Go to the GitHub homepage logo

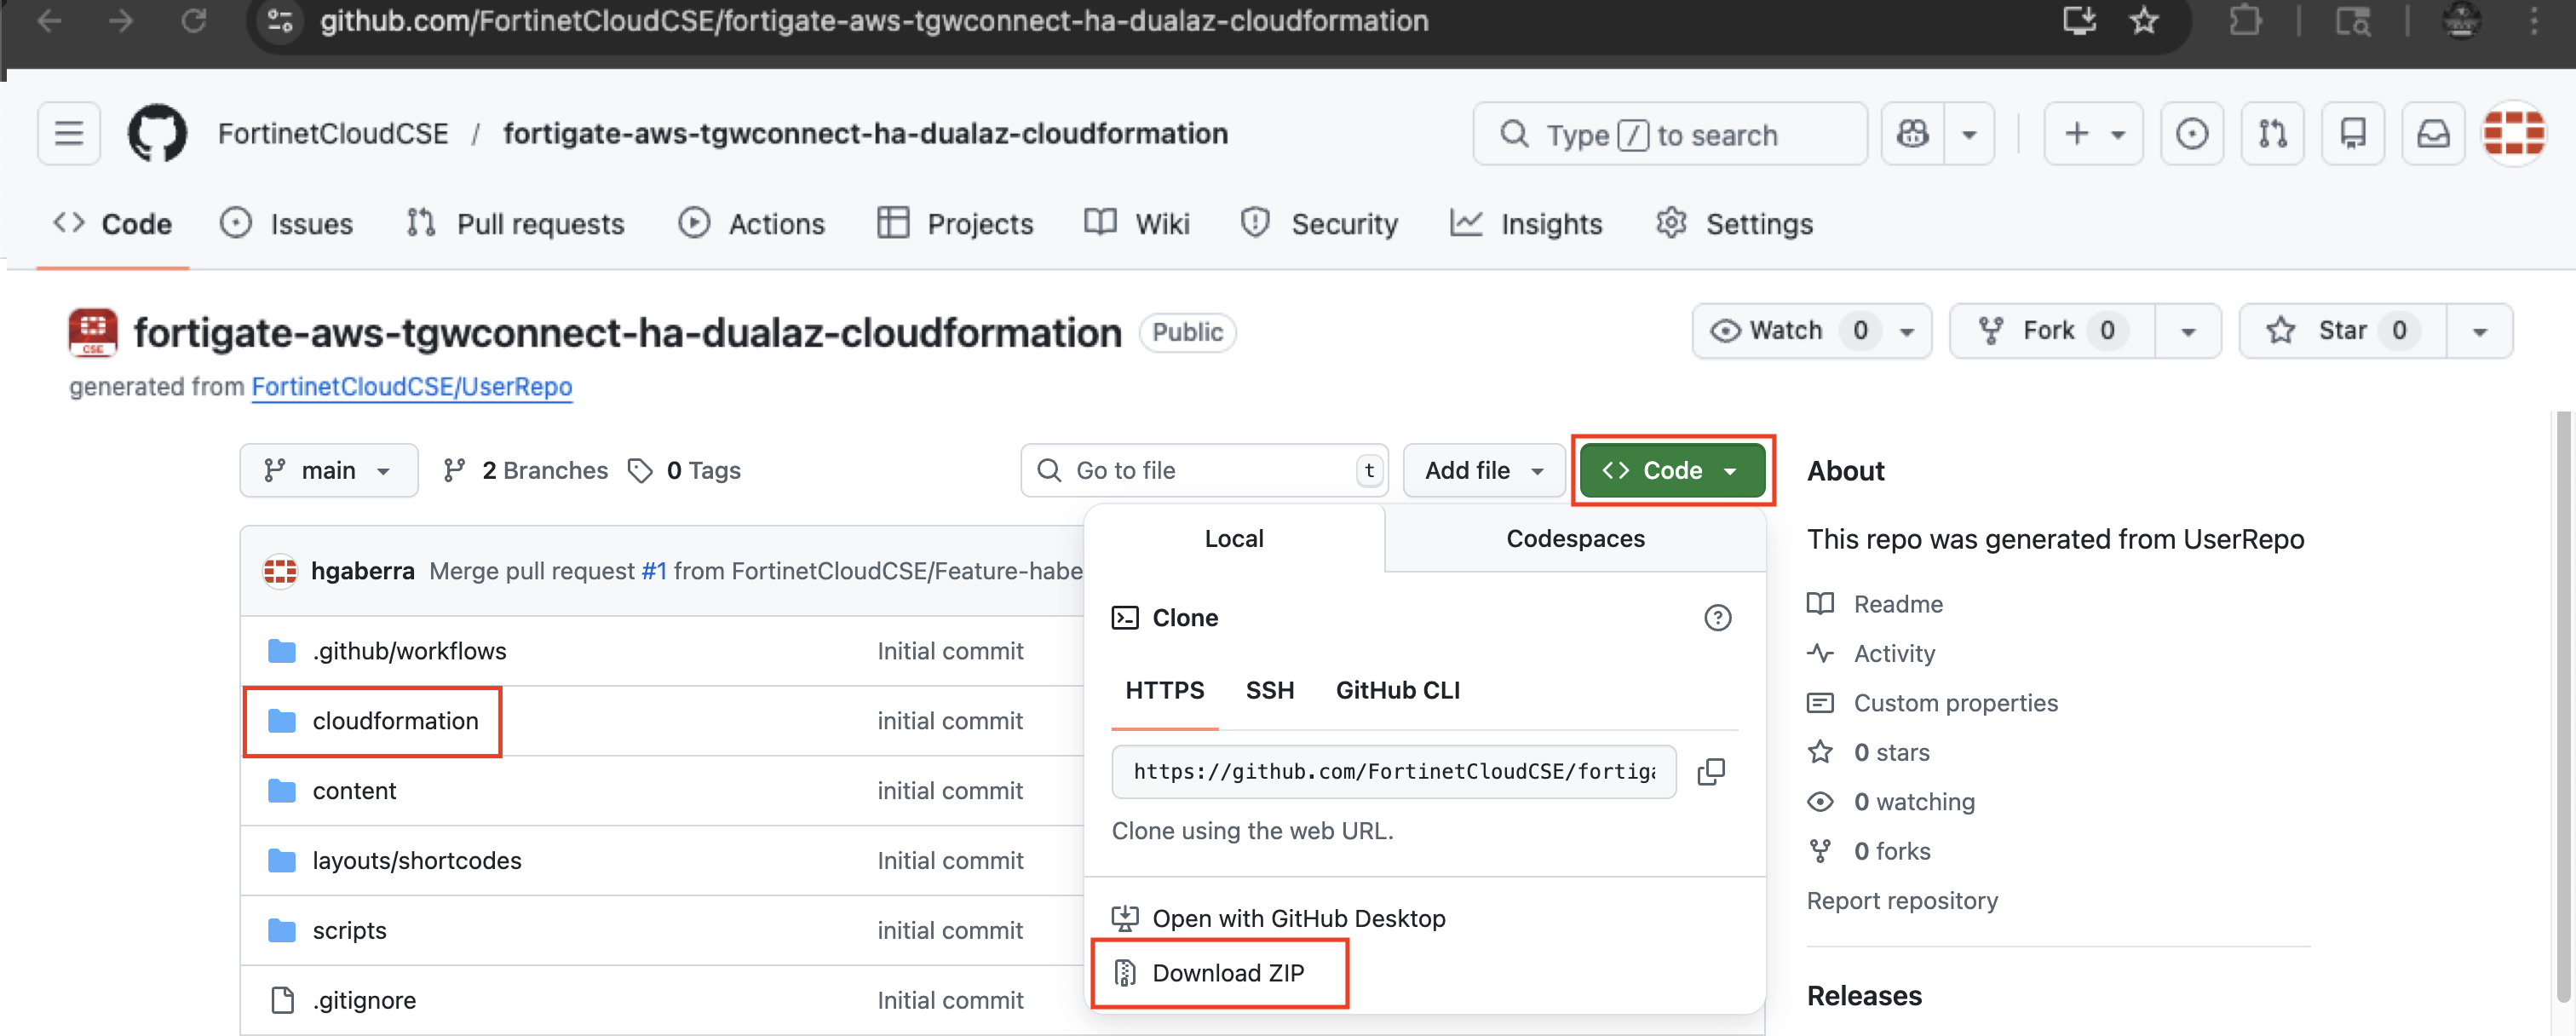point(157,133)
